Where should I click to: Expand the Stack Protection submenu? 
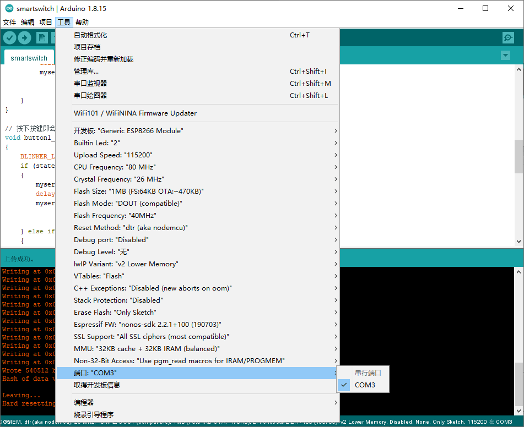coord(197,300)
